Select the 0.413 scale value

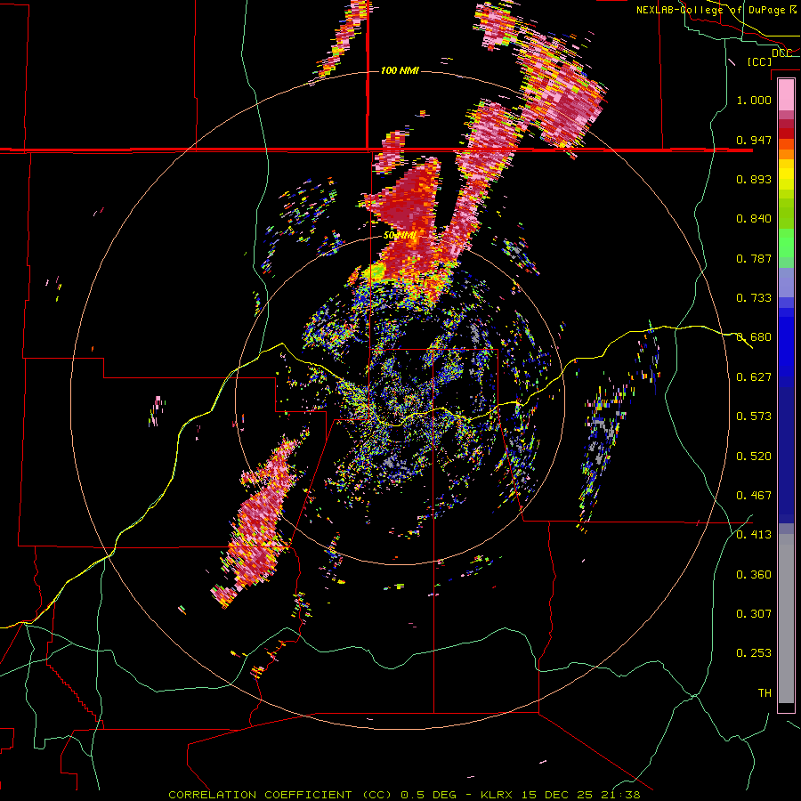[x=754, y=535]
